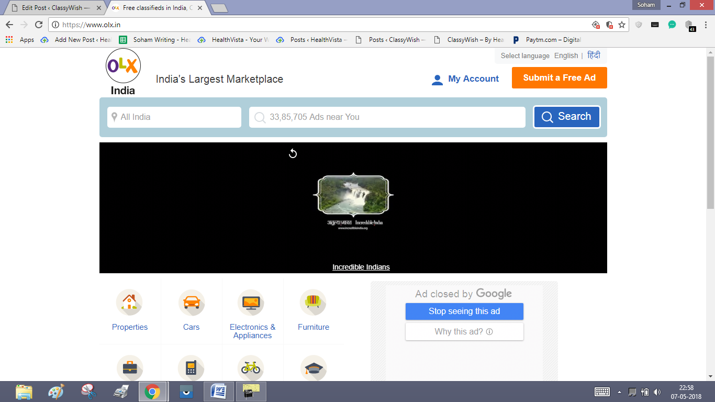
Task: Show hidden system tray icons
Action: [x=620, y=392]
